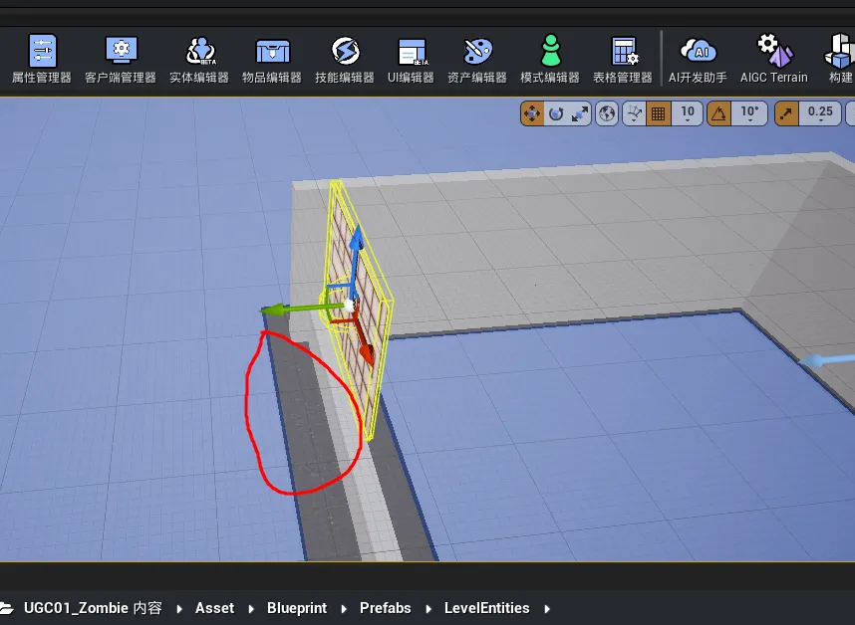855x625 pixels.
Task: Open the 资产编辑器 asset editor
Action: 477,59
